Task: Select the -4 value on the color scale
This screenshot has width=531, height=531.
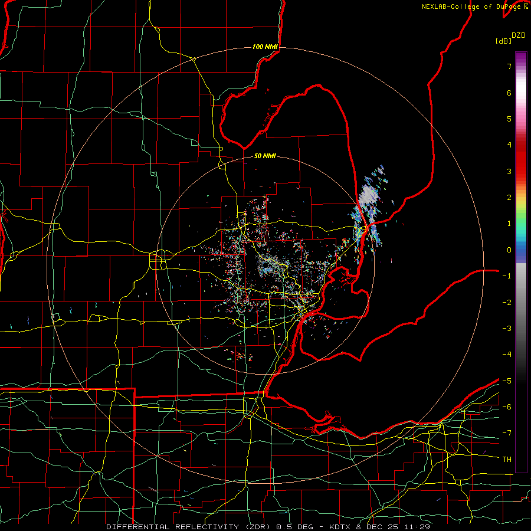Action: point(507,355)
